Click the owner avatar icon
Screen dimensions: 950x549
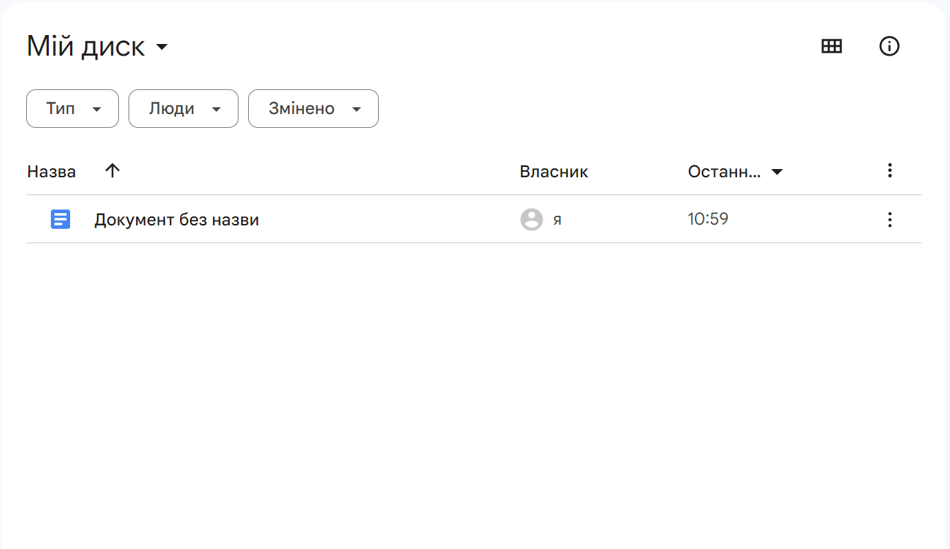click(x=531, y=220)
